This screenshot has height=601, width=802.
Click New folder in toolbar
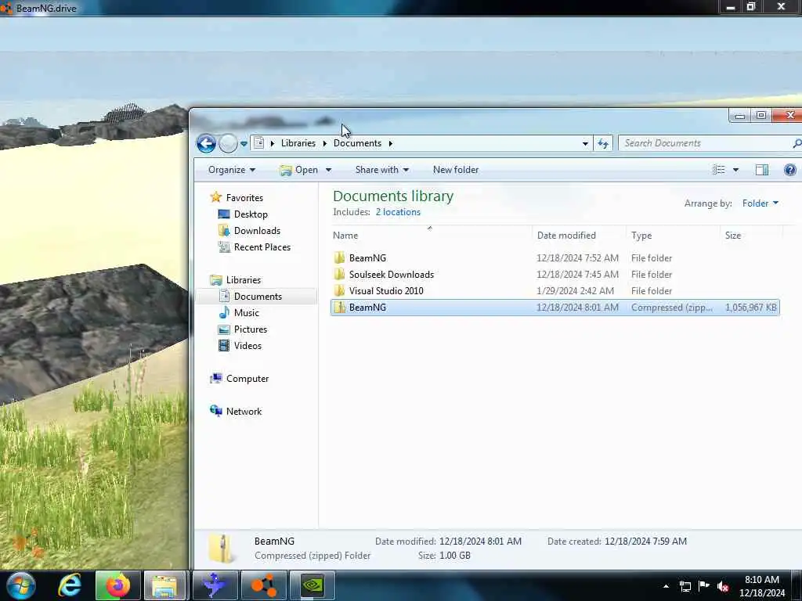click(456, 170)
